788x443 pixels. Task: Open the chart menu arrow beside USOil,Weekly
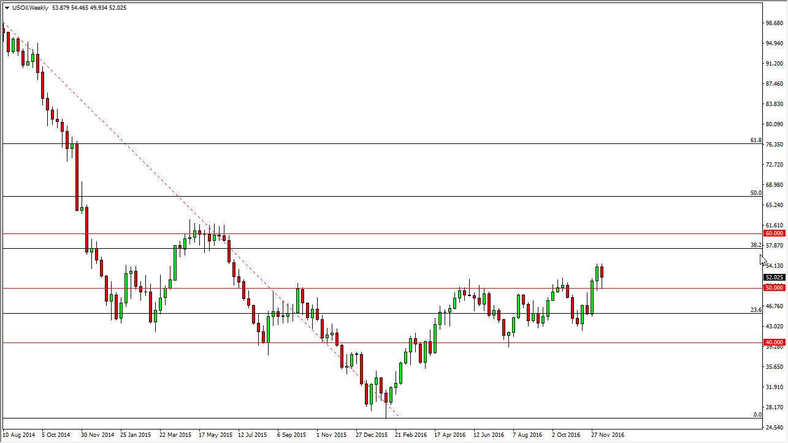[x=7, y=8]
